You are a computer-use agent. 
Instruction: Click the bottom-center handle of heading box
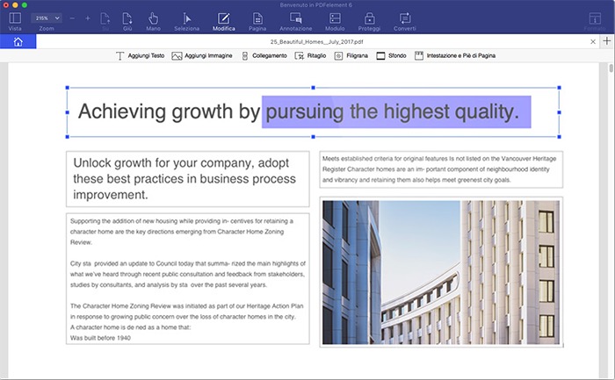pyautogui.click(x=313, y=137)
